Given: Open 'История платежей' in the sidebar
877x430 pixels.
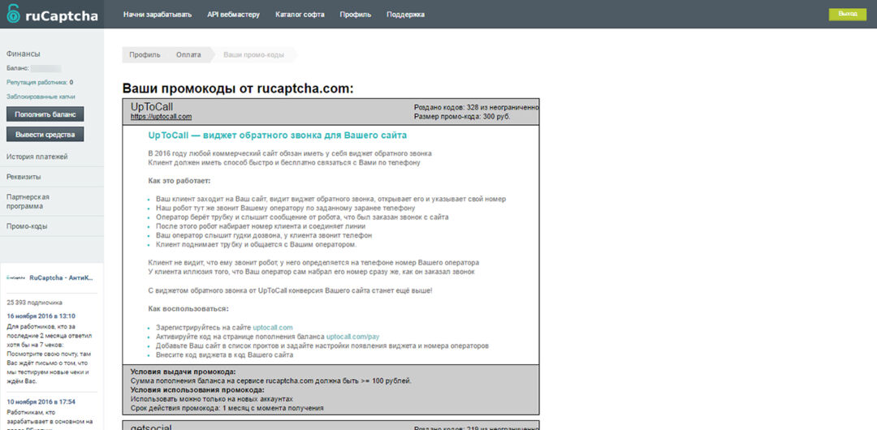Looking at the screenshot, I should tap(37, 157).
